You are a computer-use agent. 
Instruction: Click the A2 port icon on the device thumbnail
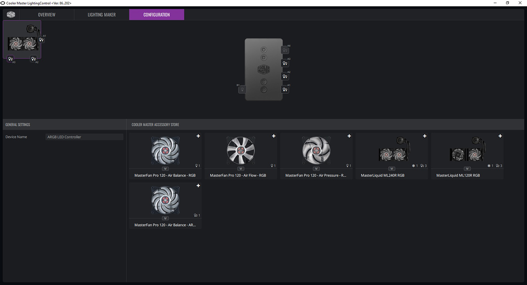[x=33, y=59]
